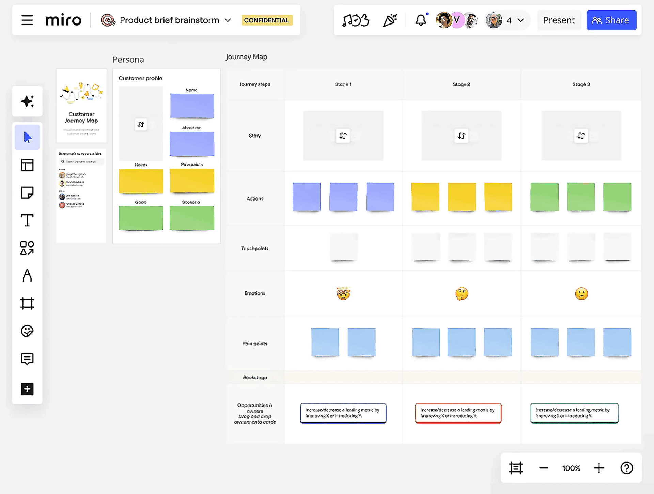Click the Journey Map frame title
654x494 pixels.
246,57
